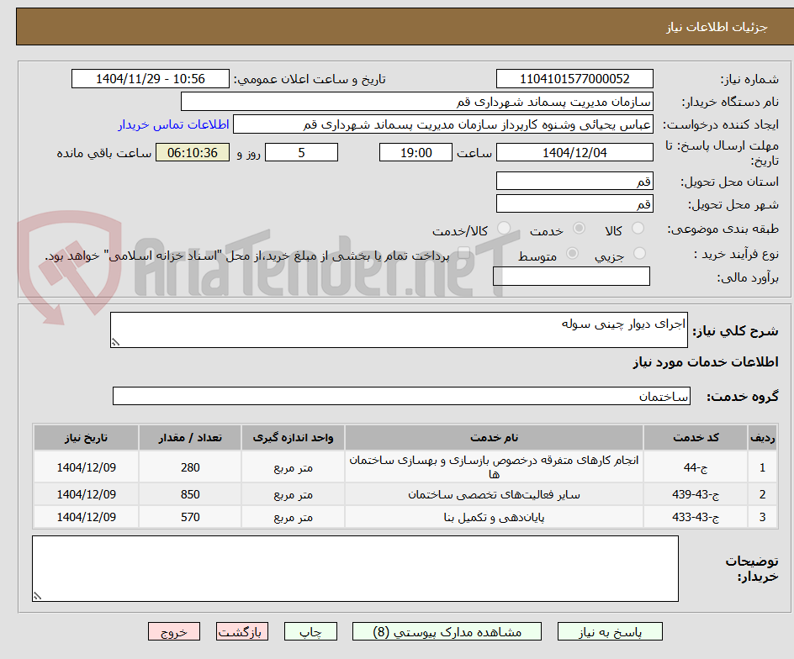The image size is (794, 659).
Task: Click the unit cell in row 3
Action: click(x=294, y=517)
